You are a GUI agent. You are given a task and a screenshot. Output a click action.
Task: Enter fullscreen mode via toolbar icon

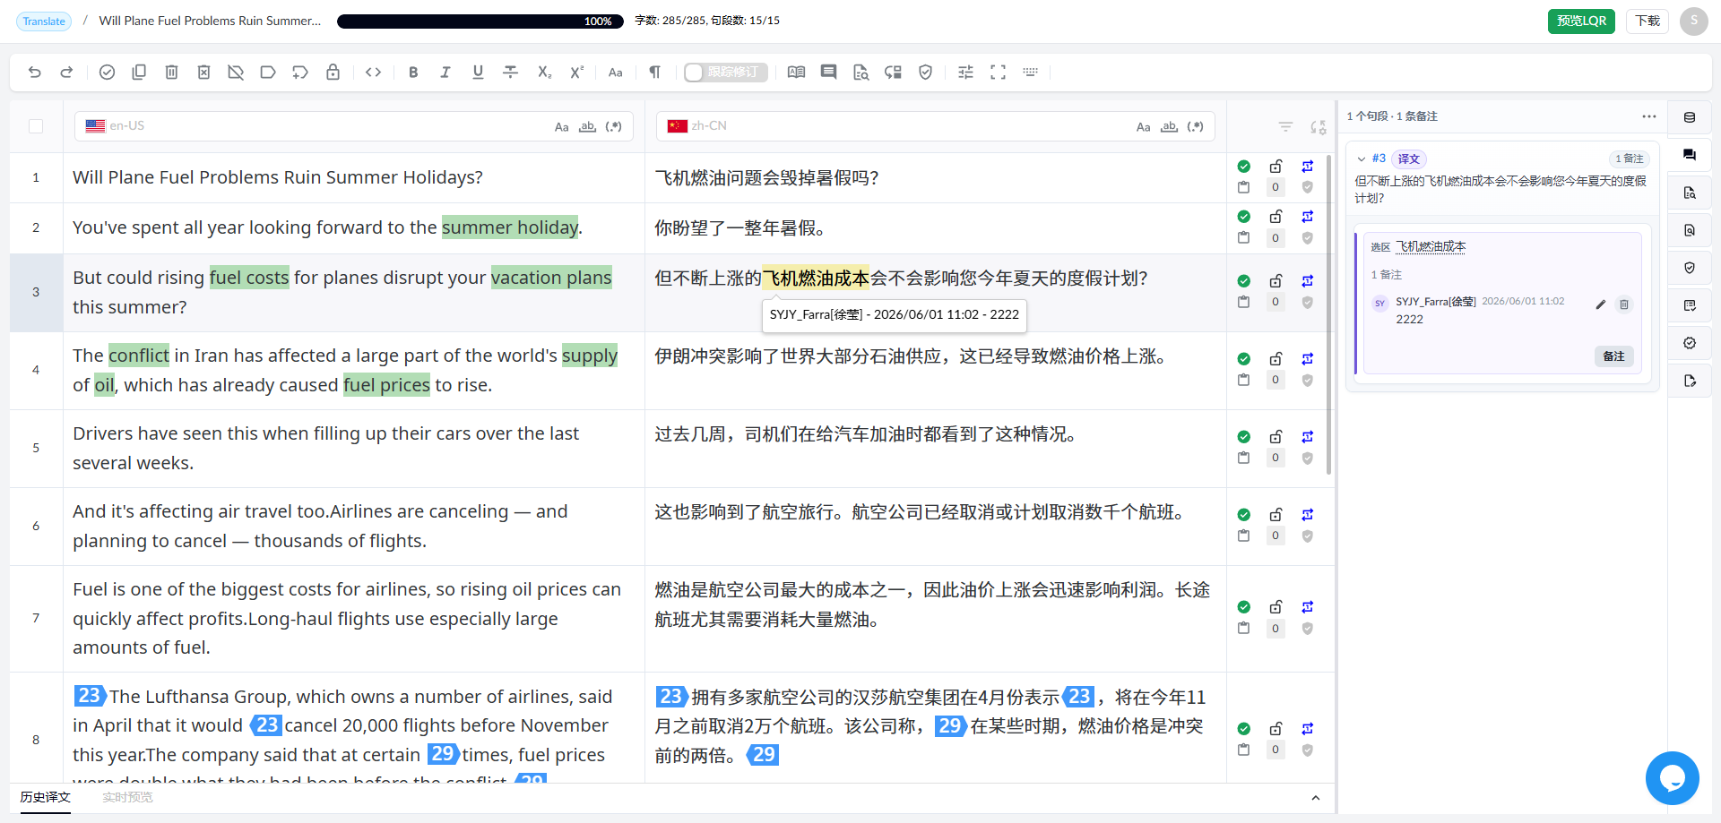(998, 73)
